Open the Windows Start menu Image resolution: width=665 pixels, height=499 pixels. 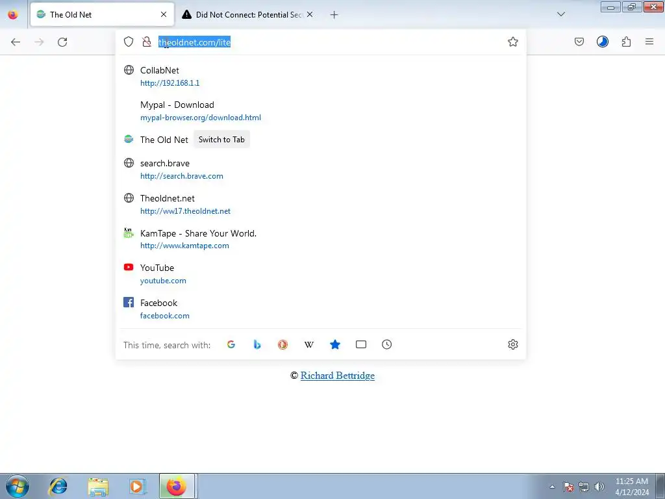point(18,486)
